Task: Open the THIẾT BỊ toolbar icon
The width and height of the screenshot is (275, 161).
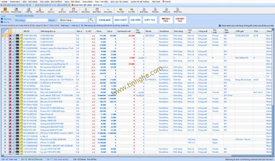Action: pos(28,10)
